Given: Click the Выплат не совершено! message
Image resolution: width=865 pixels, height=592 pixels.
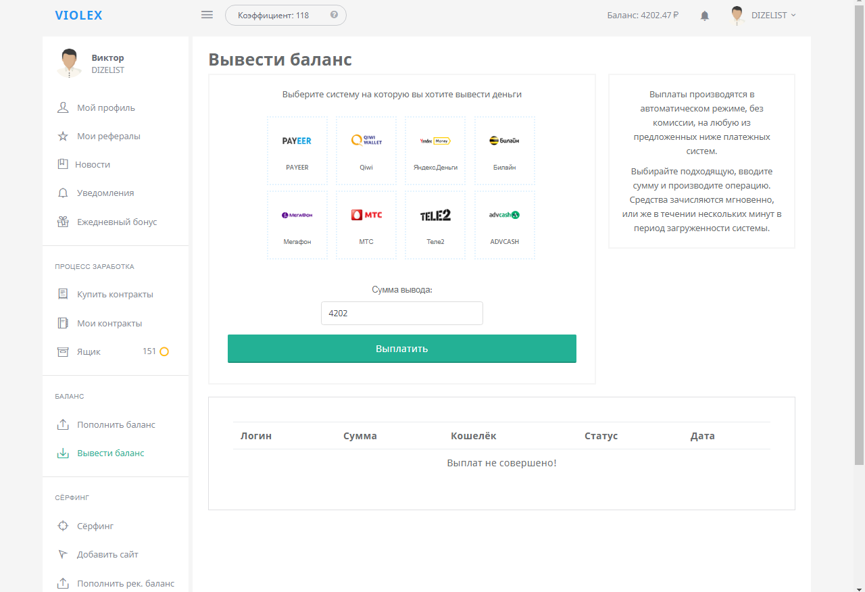Looking at the screenshot, I should coord(501,463).
